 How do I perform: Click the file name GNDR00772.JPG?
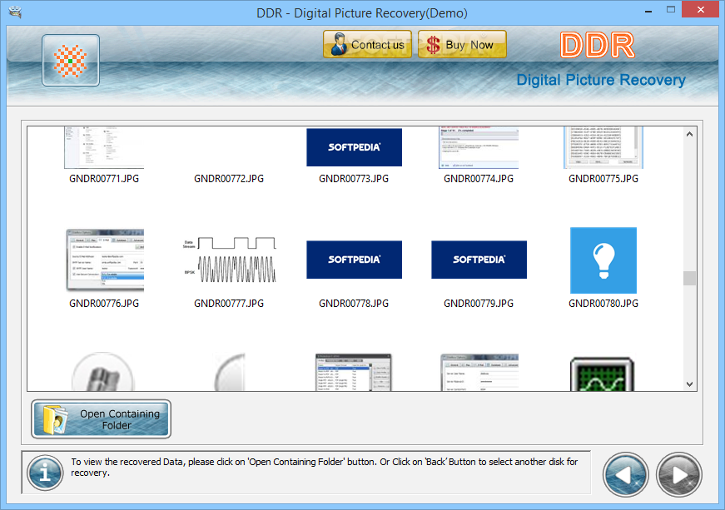point(229,179)
